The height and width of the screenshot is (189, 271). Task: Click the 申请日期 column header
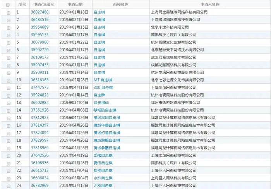(x=75, y=4)
